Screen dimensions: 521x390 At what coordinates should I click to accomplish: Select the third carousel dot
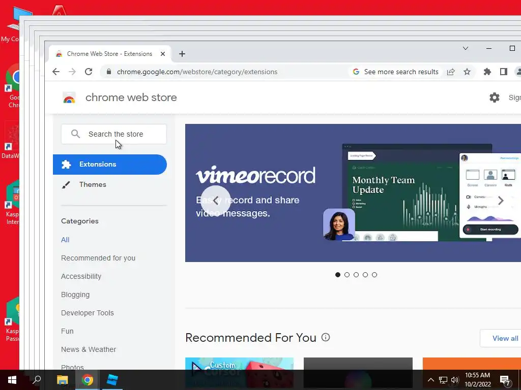356,275
